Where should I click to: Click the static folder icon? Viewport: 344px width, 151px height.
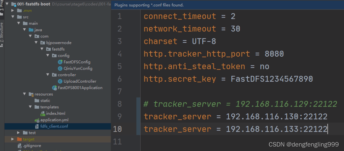click(x=37, y=101)
